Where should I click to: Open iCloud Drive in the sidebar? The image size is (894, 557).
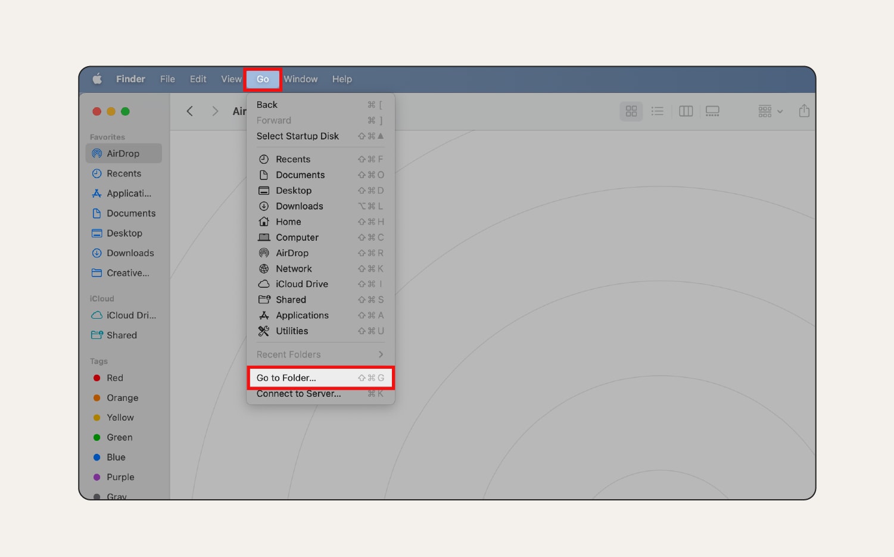[x=130, y=315]
